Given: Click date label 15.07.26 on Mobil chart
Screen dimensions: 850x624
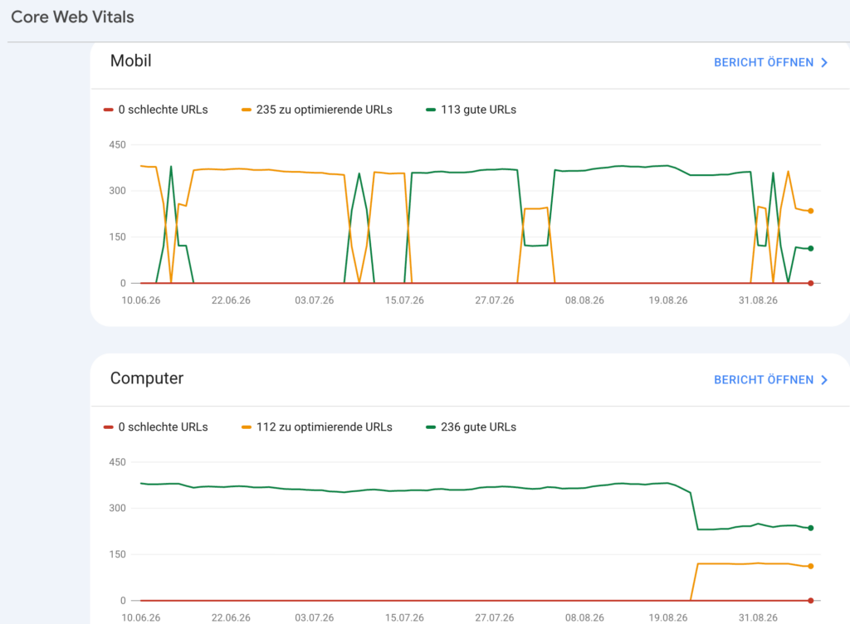Looking at the screenshot, I should [x=404, y=300].
